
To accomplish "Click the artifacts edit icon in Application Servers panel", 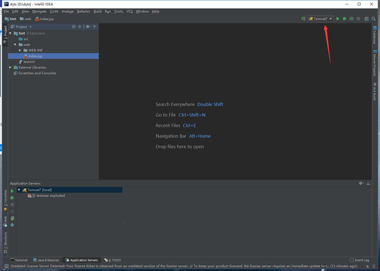I will coord(12,218).
